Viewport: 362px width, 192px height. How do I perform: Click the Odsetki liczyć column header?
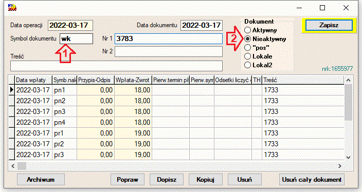pos(233,80)
